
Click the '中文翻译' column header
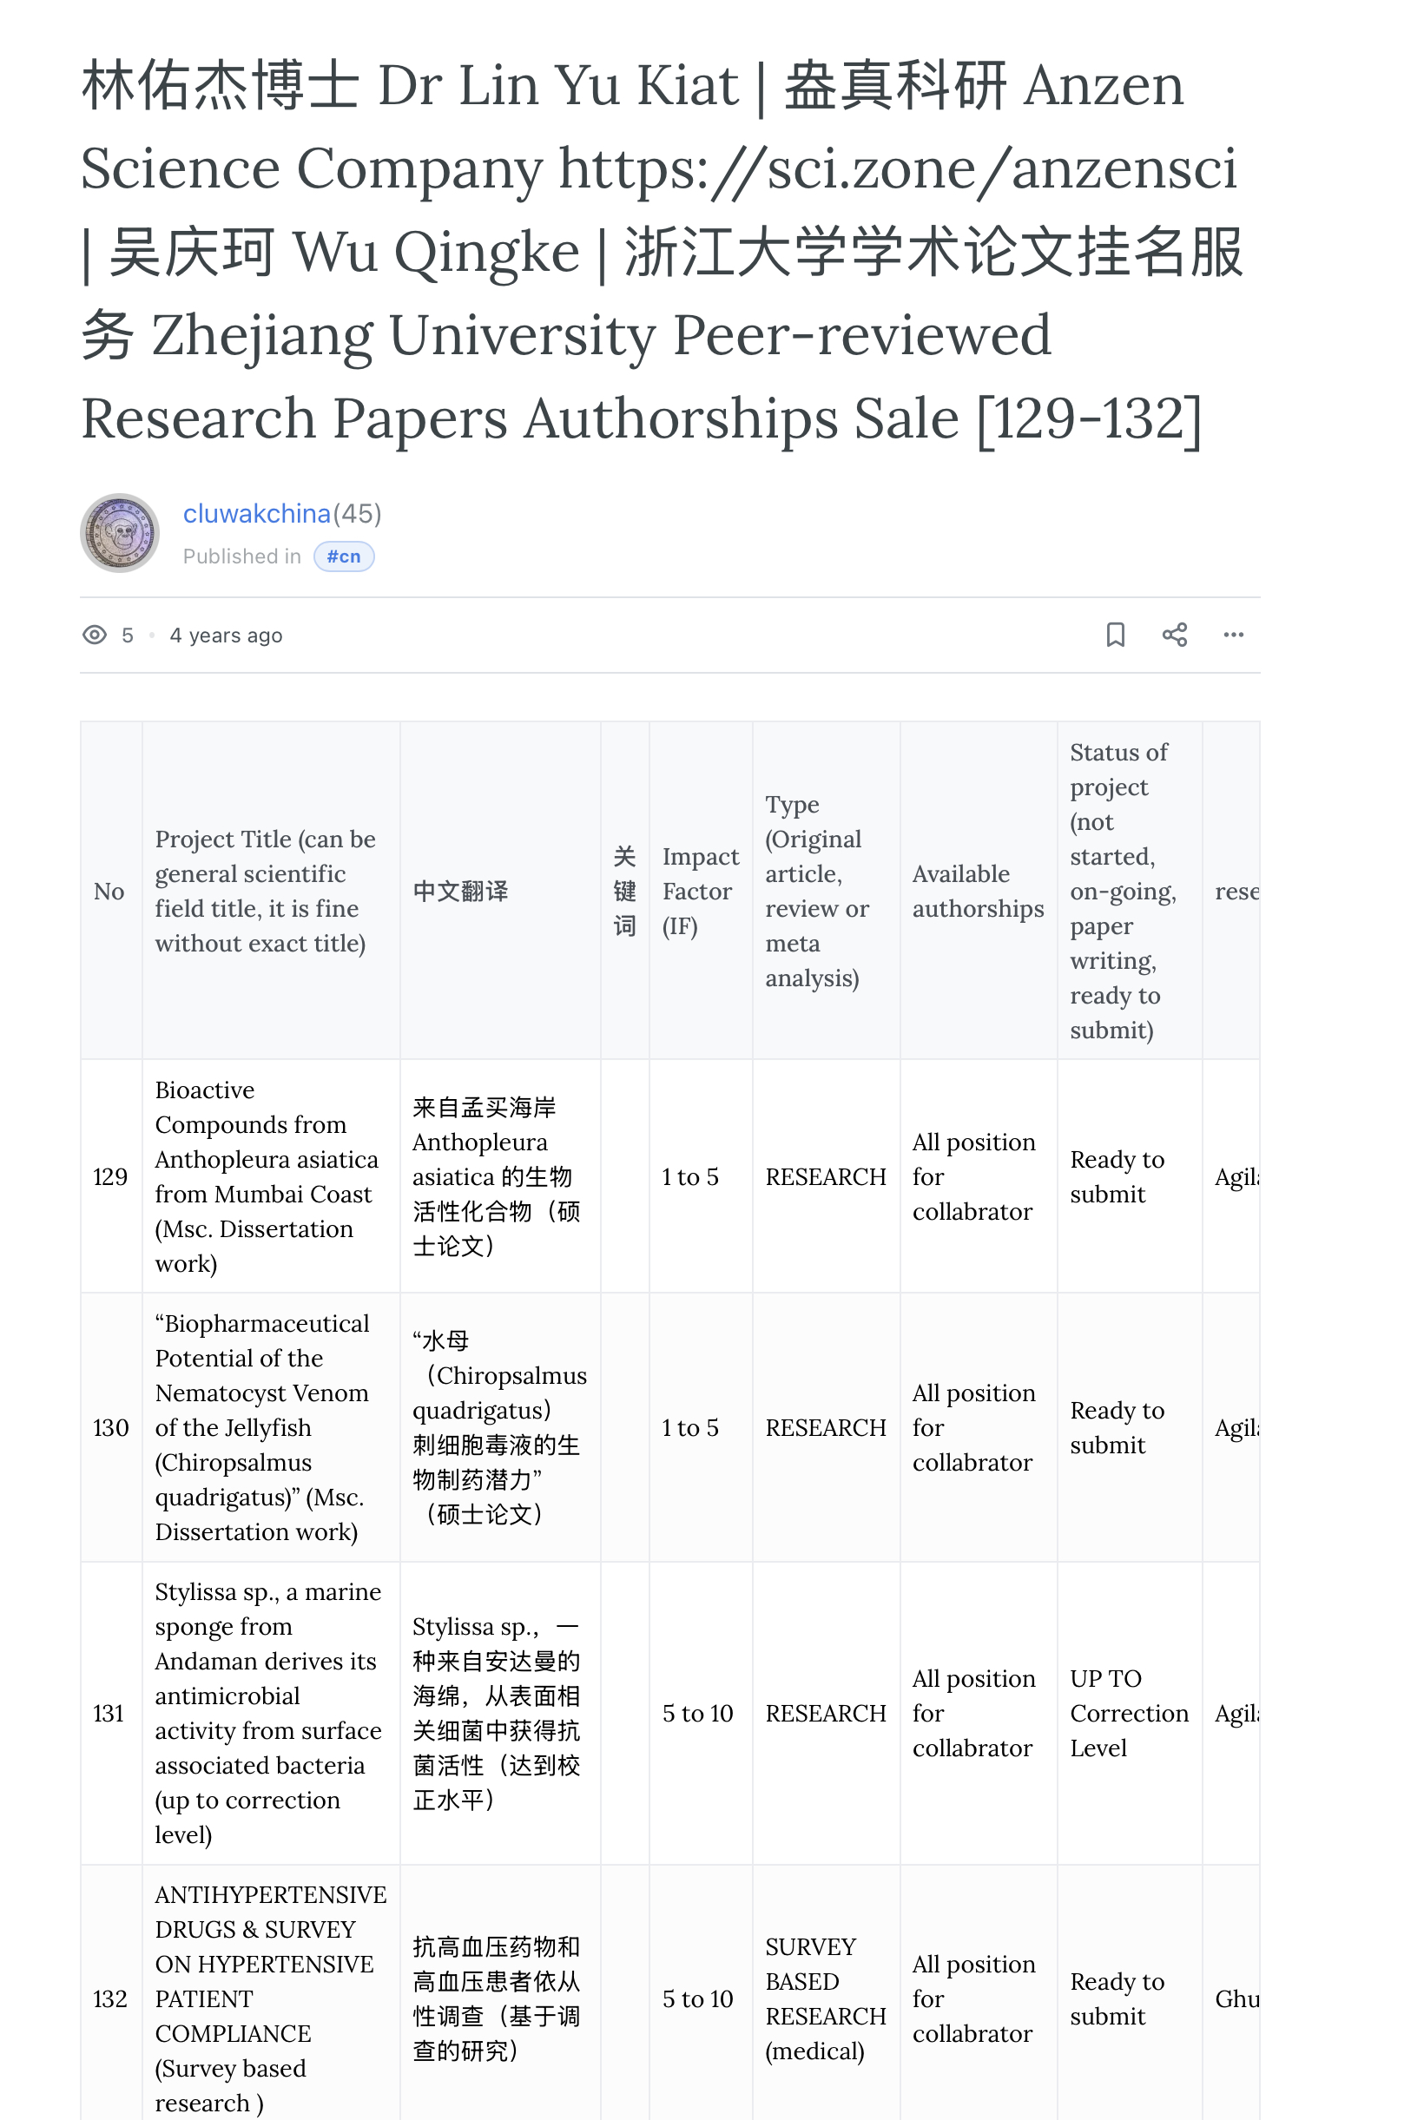460,891
